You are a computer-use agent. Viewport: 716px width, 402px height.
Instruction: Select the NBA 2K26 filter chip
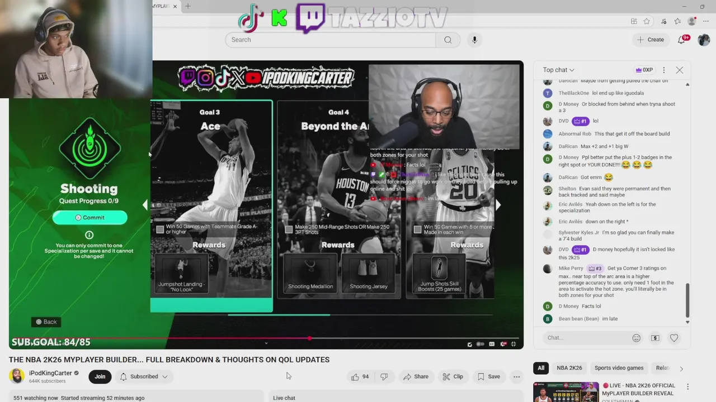tap(569, 368)
